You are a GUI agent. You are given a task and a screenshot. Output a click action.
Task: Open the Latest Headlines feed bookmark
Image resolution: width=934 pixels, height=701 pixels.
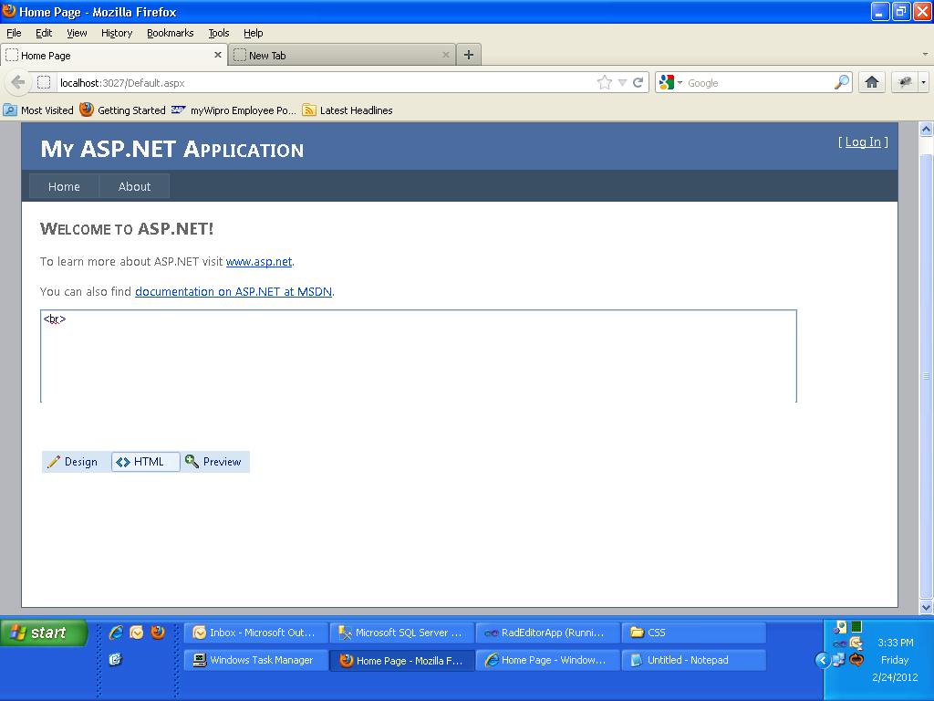click(x=348, y=110)
